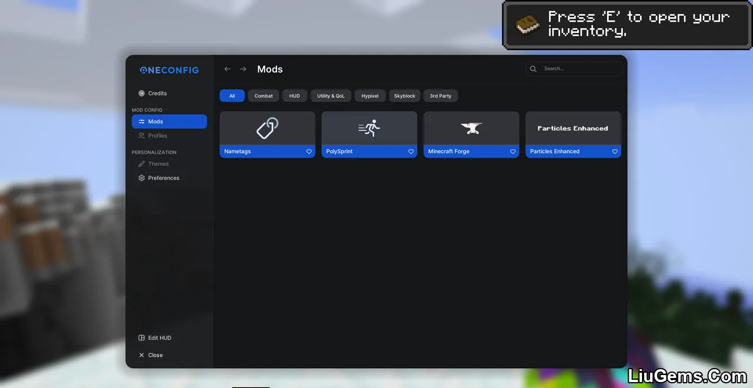Filter mods by Hypixel
753x388 pixels.
pos(370,96)
